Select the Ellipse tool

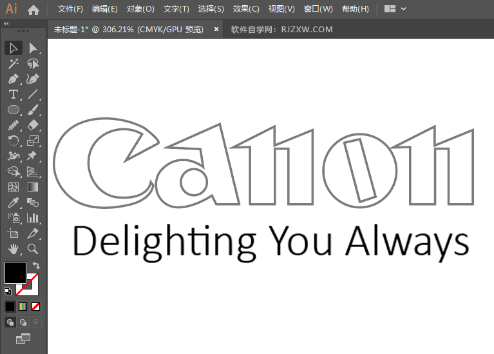14,110
